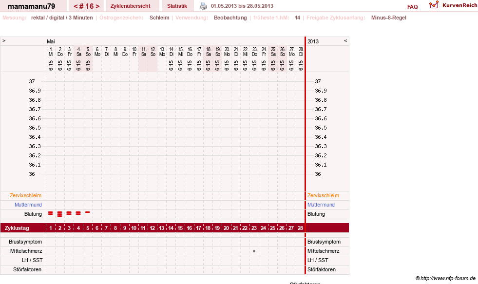Click the date column 11. Sa

tap(144, 52)
